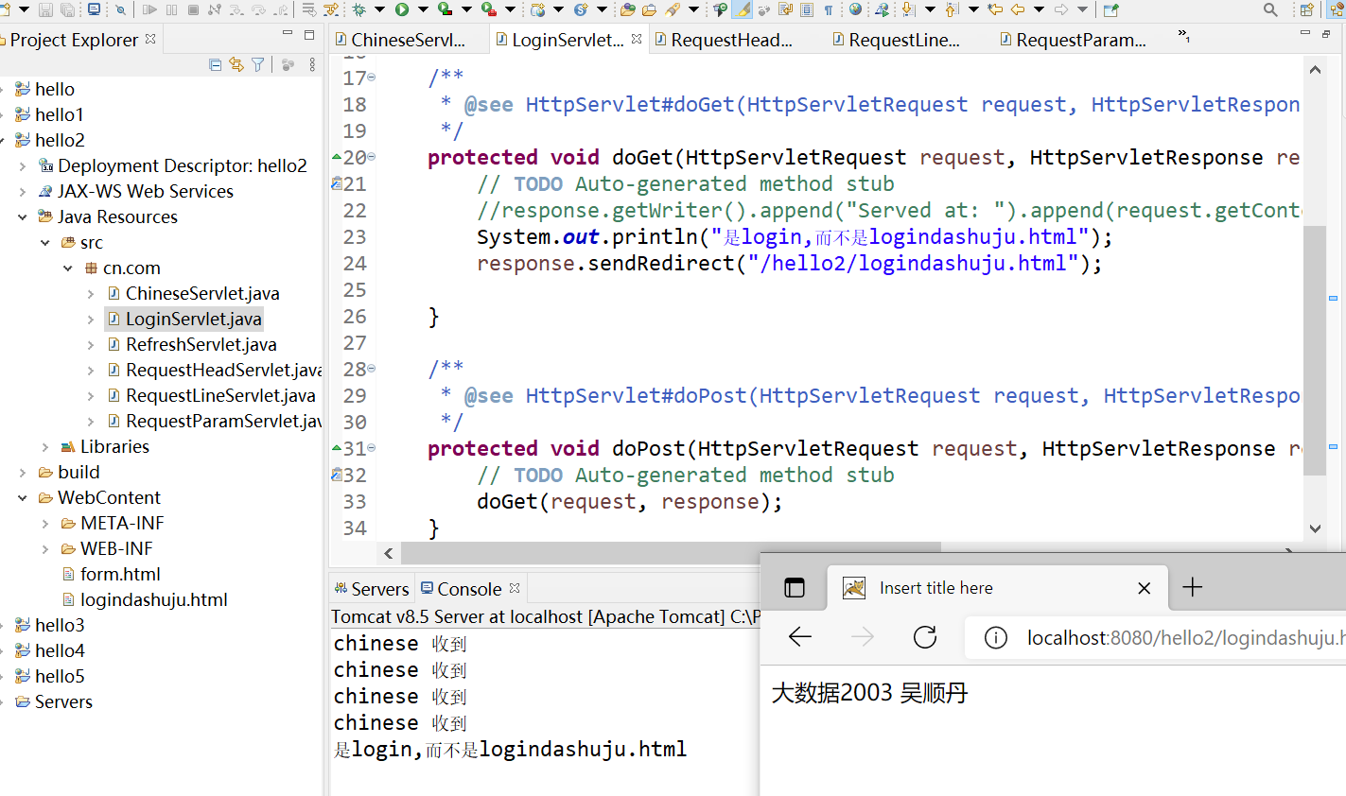Close the LoginServlet editor tab

[x=637, y=39]
